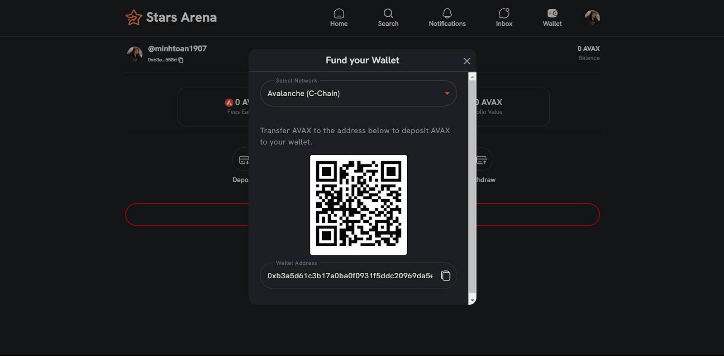Click the 0 AVAX Balance text
The image size is (724, 356).
[x=588, y=52]
